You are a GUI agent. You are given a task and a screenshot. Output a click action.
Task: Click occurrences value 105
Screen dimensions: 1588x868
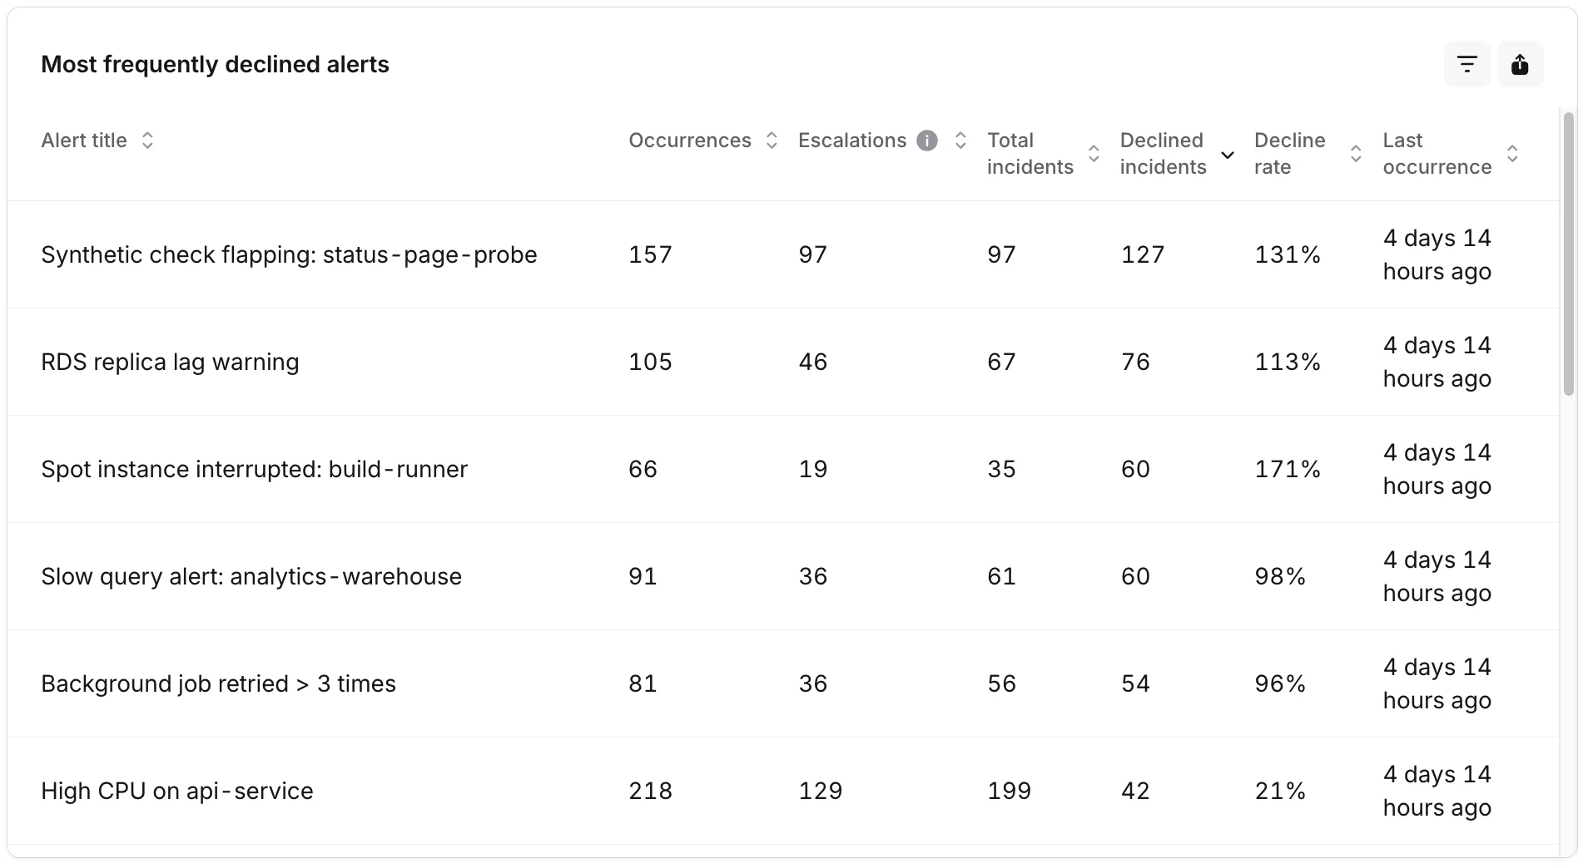pyautogui.click(x=650, y=362)
